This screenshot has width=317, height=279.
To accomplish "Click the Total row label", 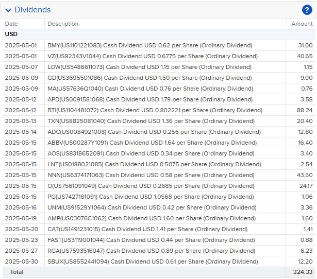I will coord(16,272).
